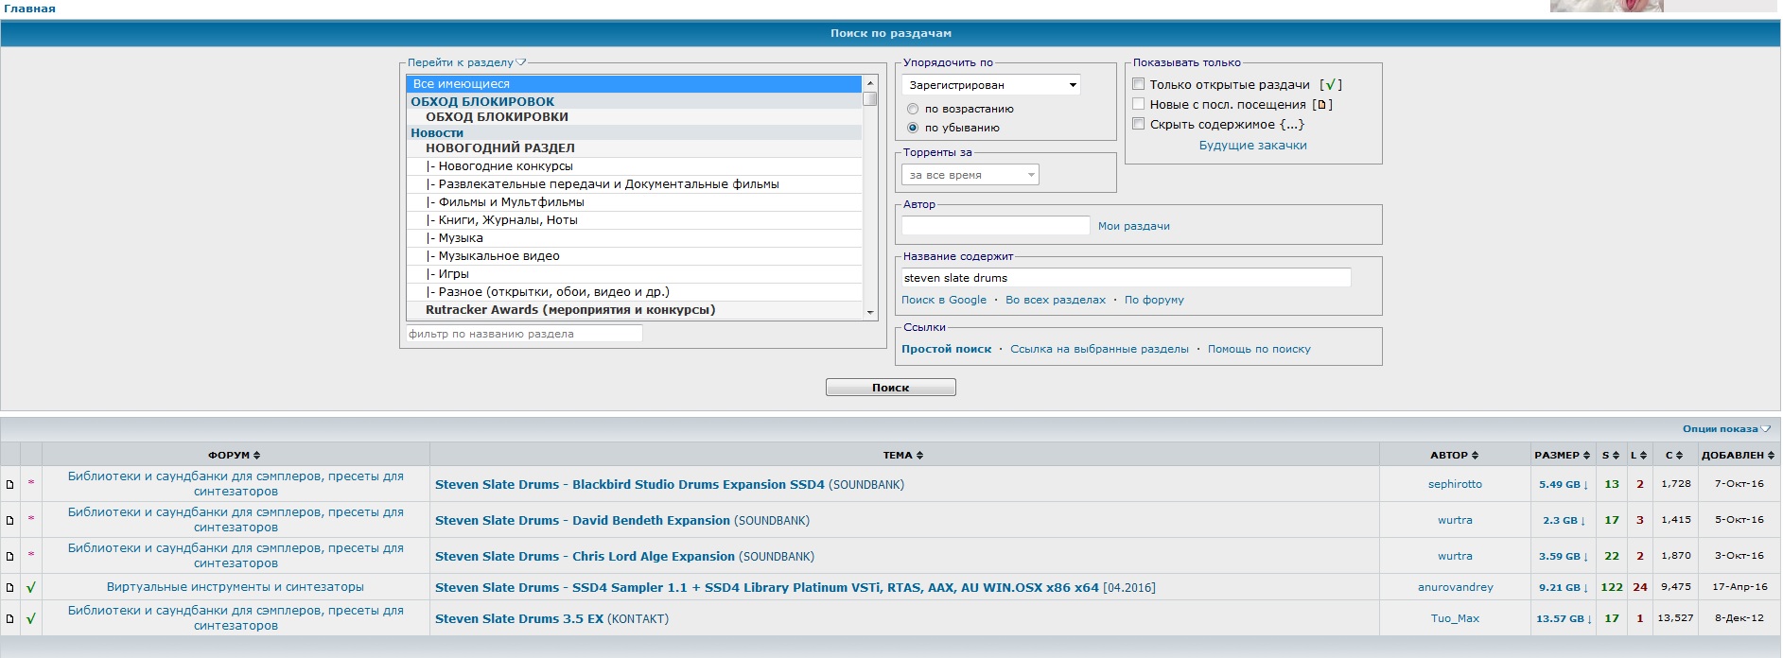Open author anurovandrey's profile link
Image resolution: width=1783 pixels, height=658 pixels.
coord(1455,587)
